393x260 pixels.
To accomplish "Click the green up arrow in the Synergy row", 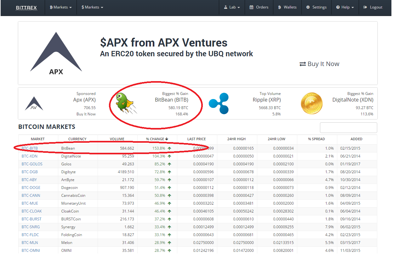I will coord(169,227).
